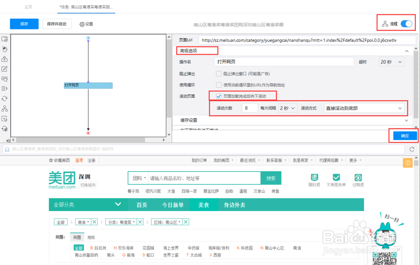Select the 打开网页 flow node
The height and width of the screenshot is (265, 420).
point(88,85)
